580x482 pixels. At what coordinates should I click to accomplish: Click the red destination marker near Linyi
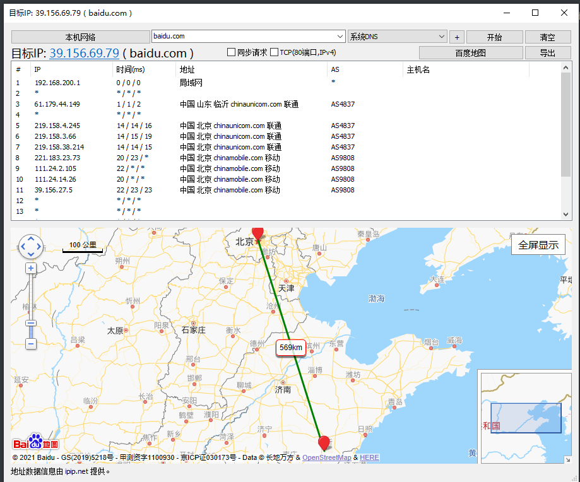[324, 442]
